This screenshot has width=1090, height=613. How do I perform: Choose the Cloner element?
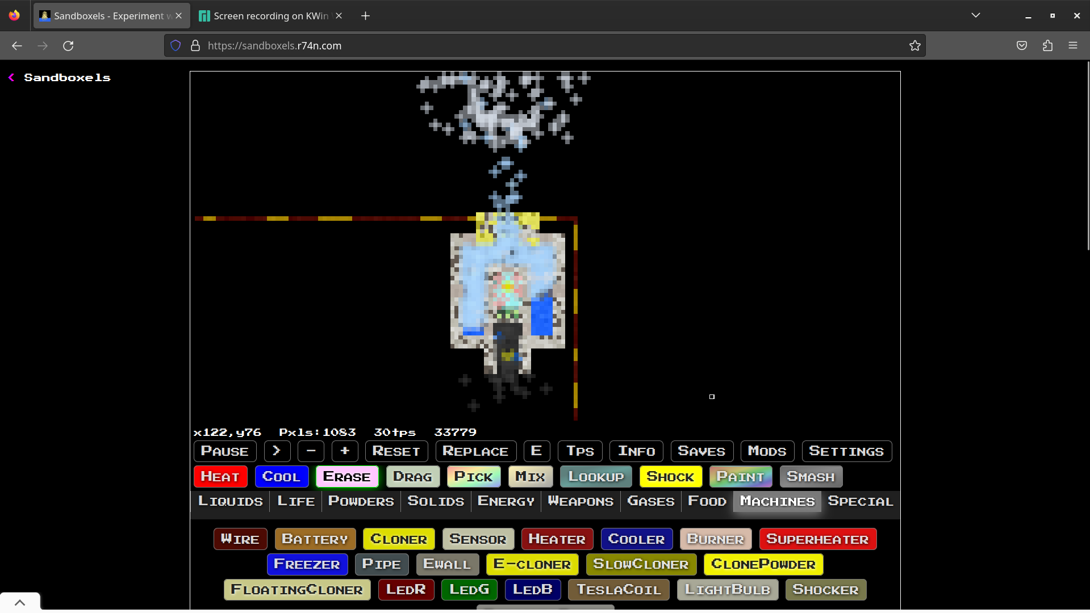point(399,539)
